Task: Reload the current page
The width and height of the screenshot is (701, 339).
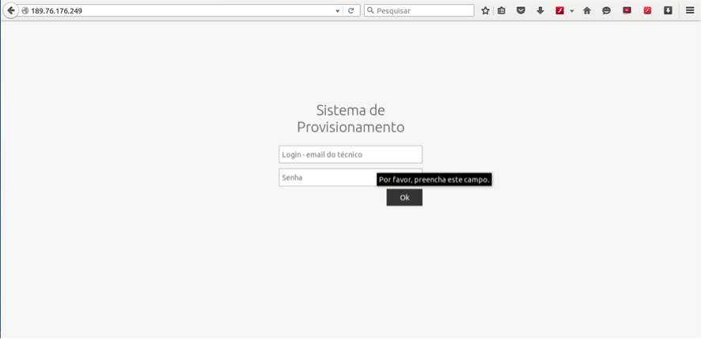Action: click(351, 11)
